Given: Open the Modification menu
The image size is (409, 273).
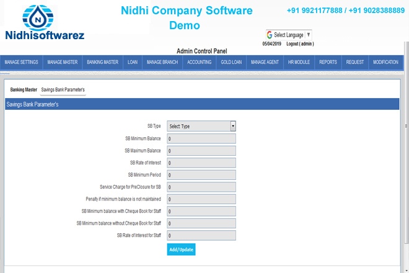Looking at the screenshot, I should 385,62.
